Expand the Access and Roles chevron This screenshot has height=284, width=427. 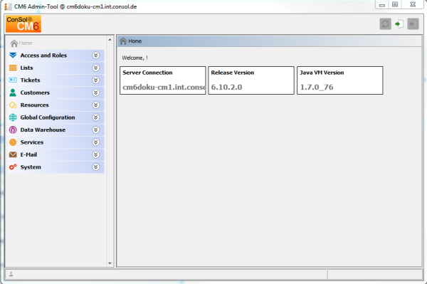coord(96,56)
